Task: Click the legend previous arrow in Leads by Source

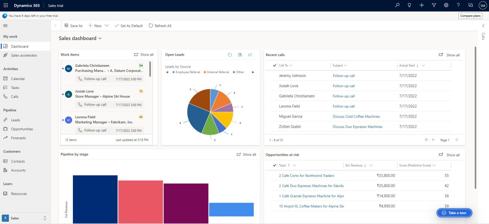Action: click(167, 72)
